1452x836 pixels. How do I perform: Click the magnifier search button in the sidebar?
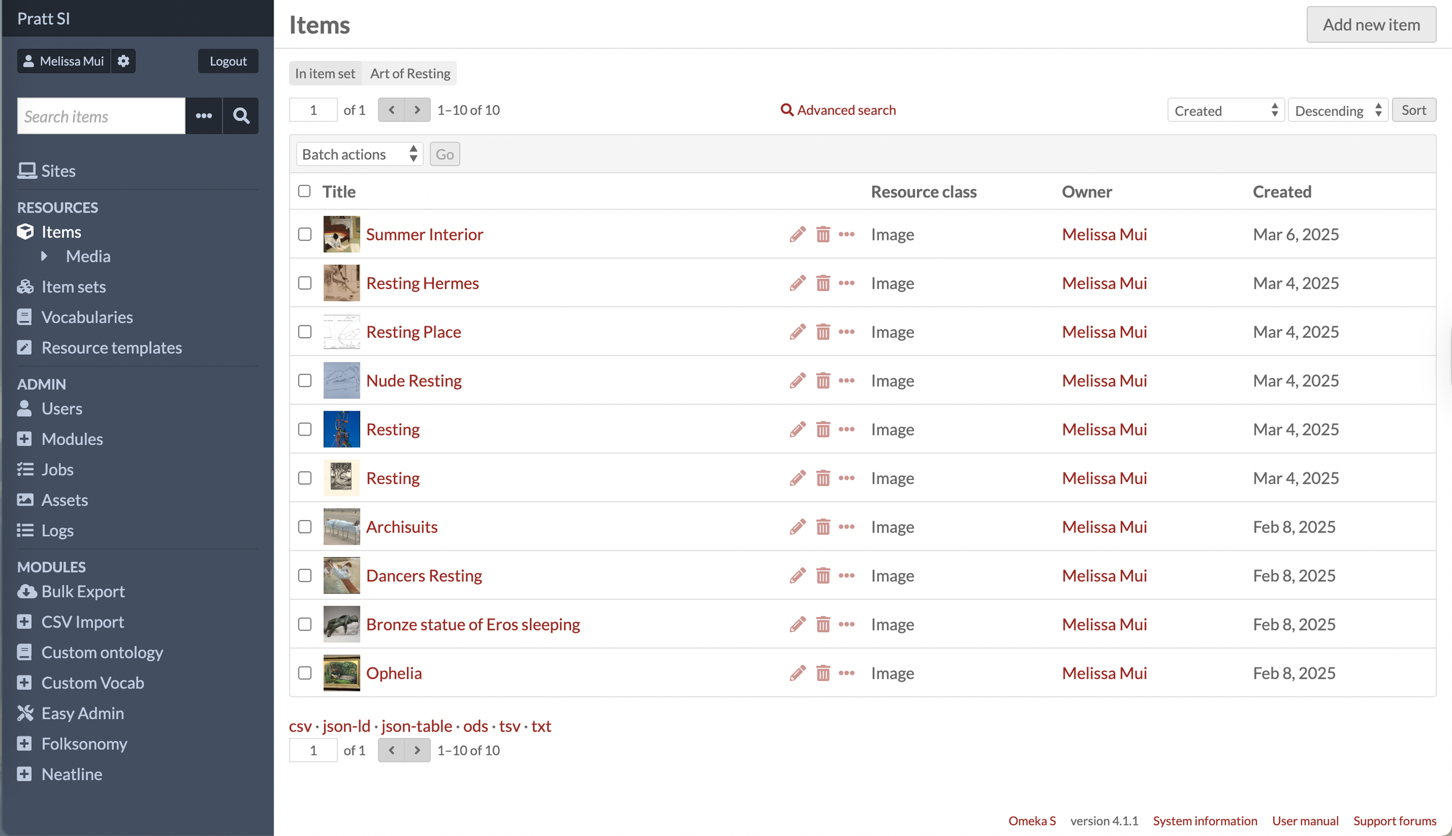[x=241, y=116]
